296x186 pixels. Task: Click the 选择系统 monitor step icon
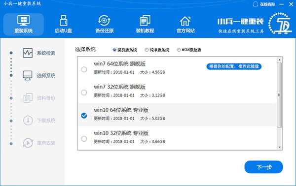click(28, 75)
